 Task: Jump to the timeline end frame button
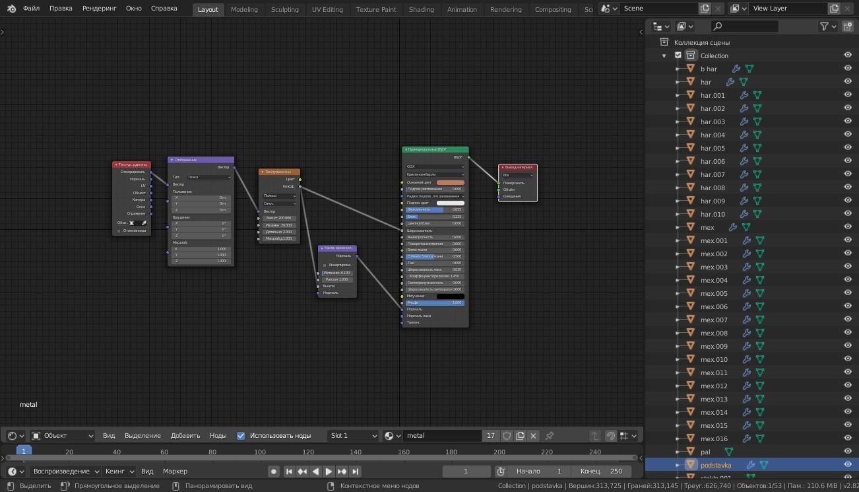356,472
